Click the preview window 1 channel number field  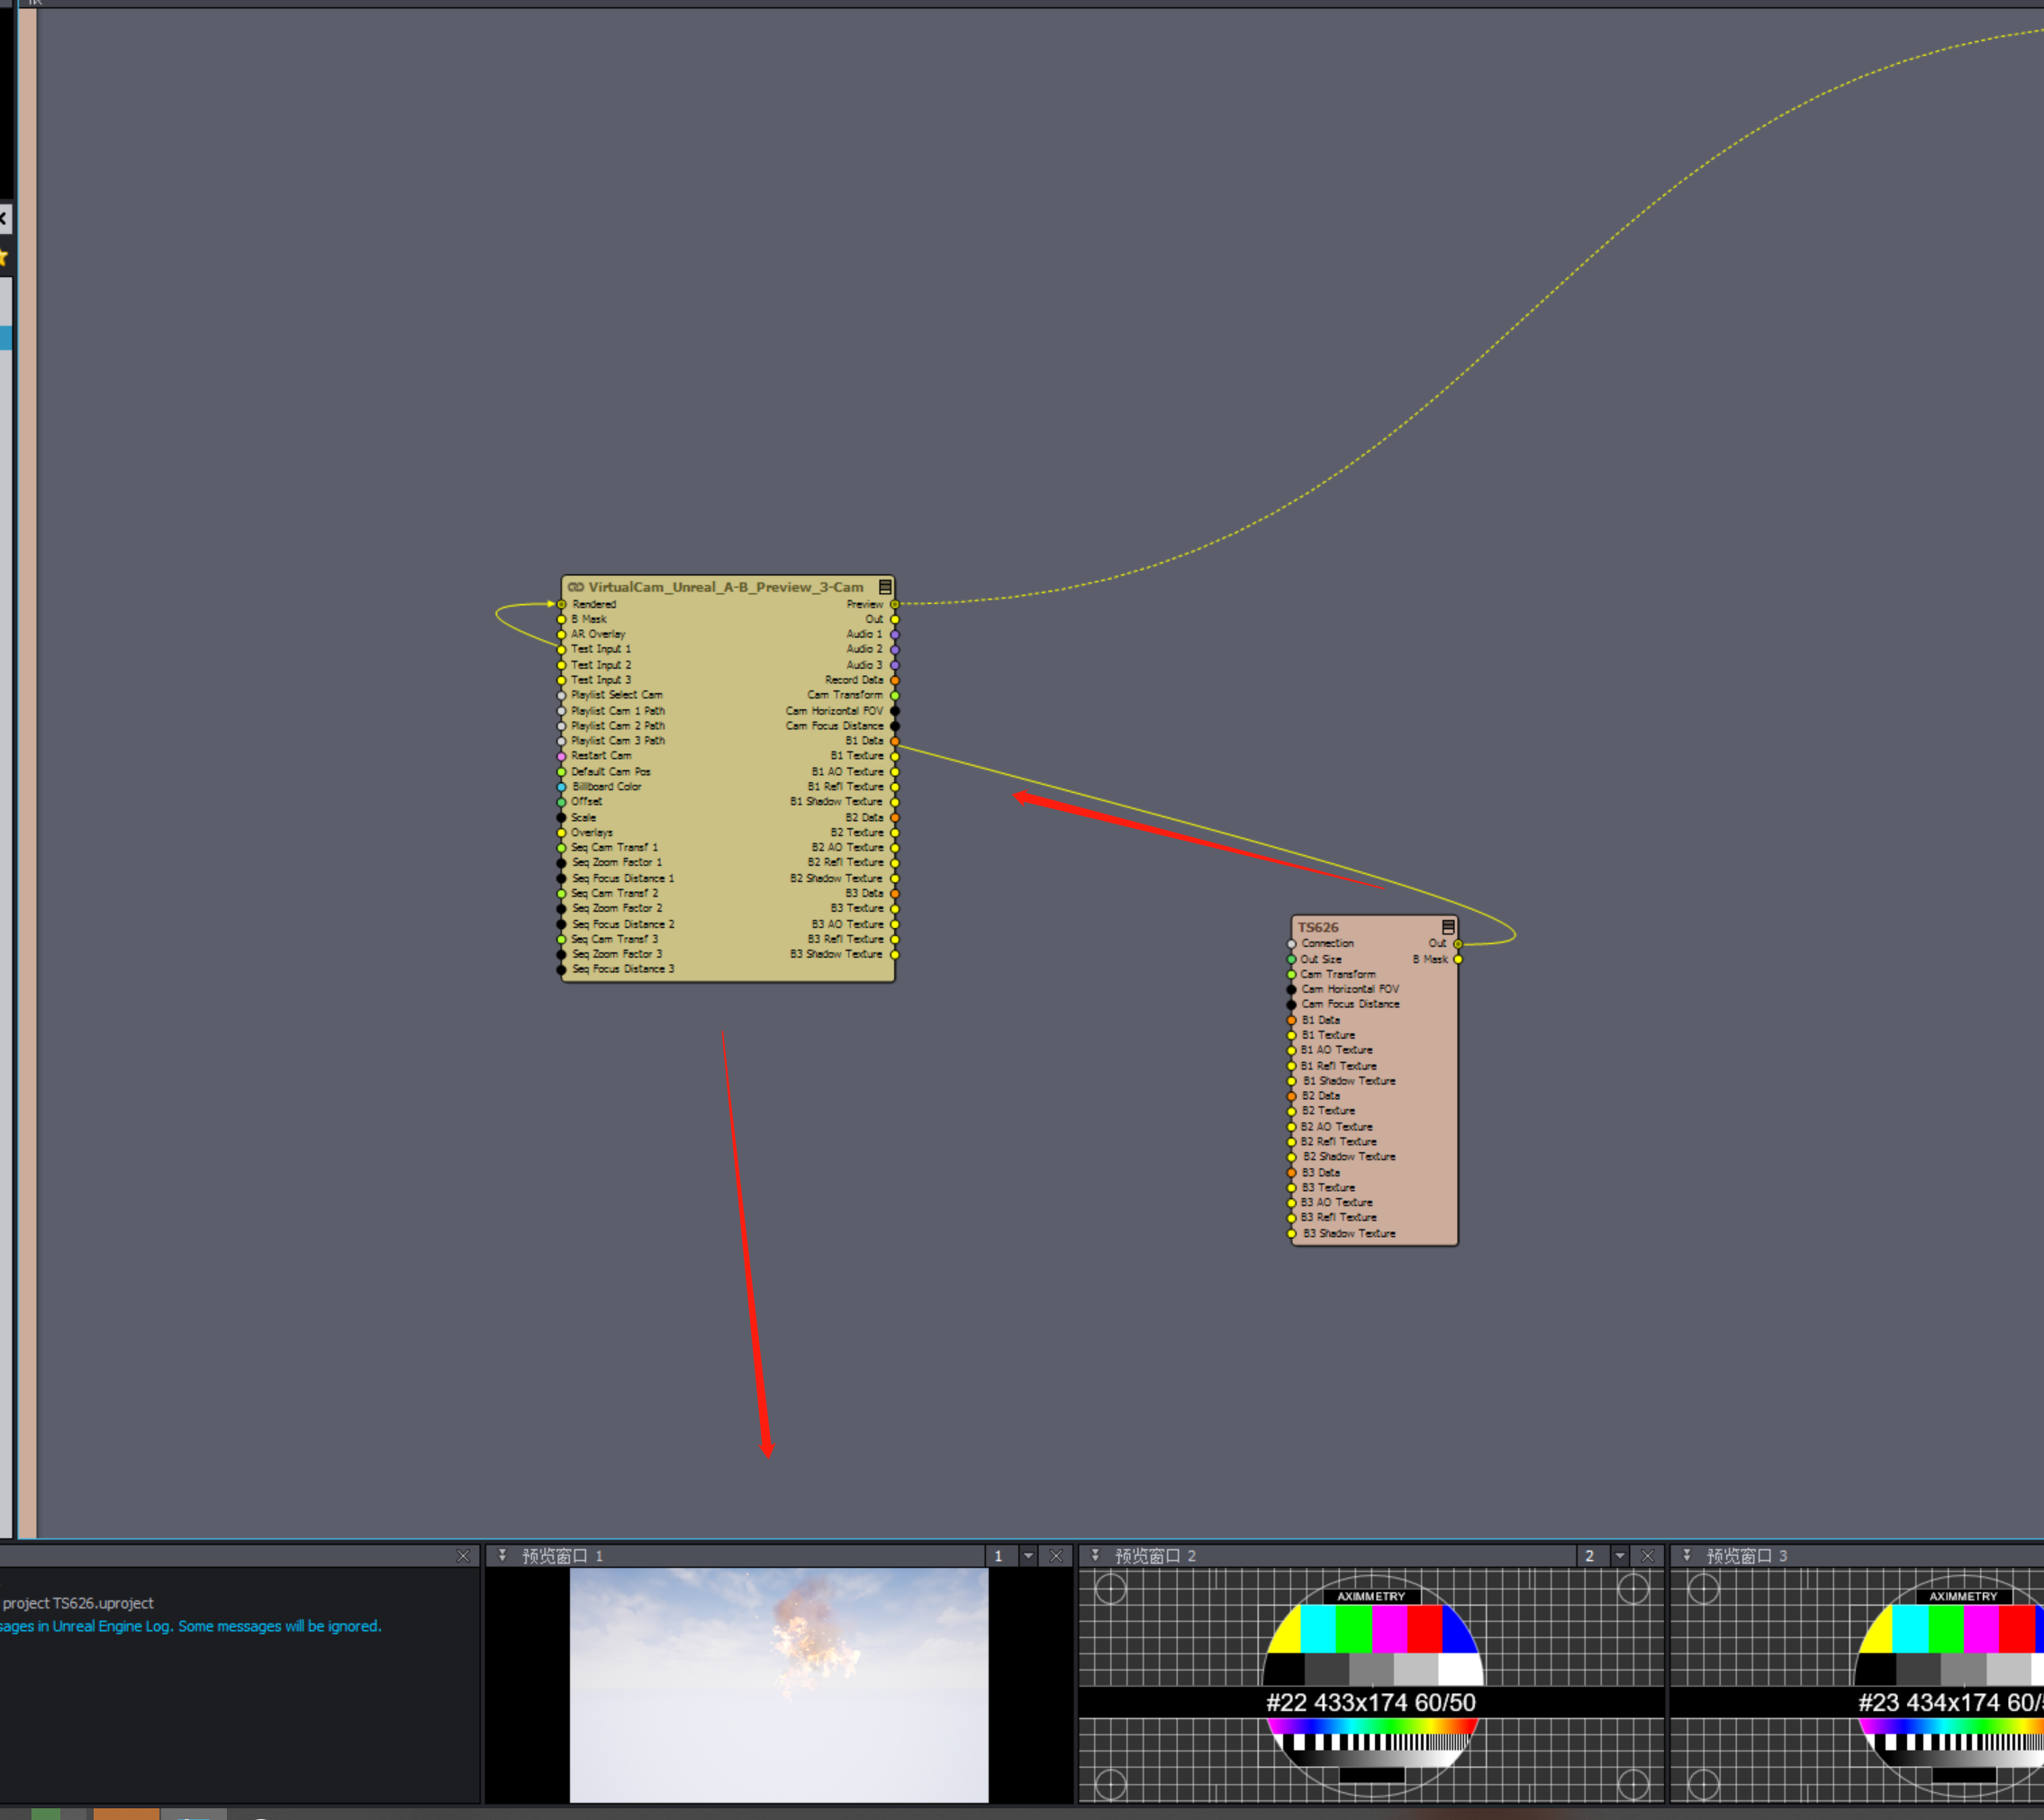tap(999, 1556)
